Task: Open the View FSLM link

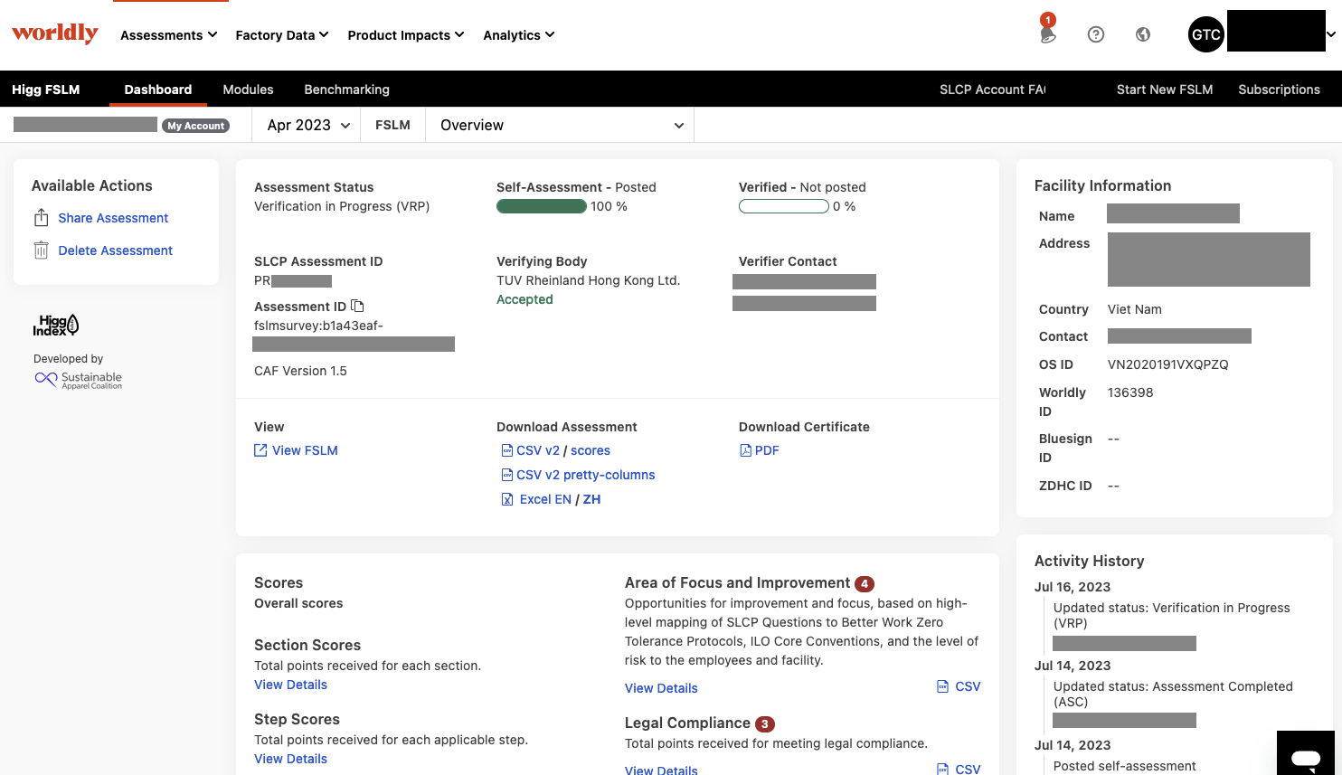Action: [305, 450]
